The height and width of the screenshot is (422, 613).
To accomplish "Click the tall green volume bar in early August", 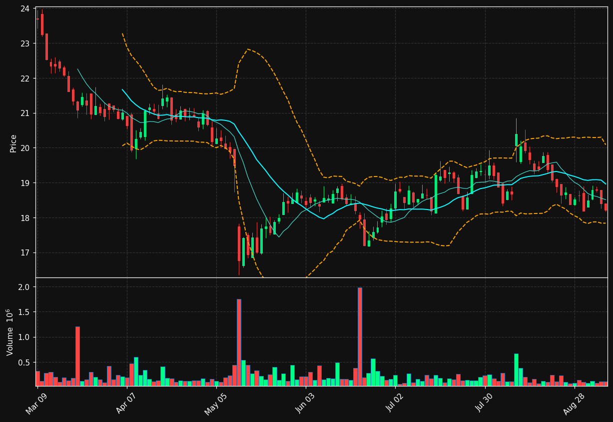I will pos(516,369).
